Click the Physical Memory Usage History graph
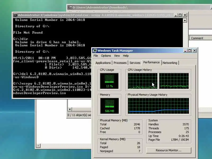This screenshot has height=159, width=212. click(158, 106)
